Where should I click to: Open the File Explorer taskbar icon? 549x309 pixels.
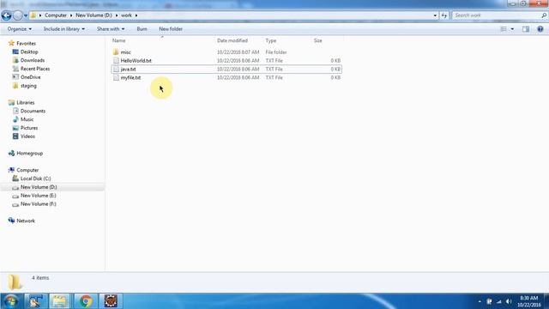point(59,301)
